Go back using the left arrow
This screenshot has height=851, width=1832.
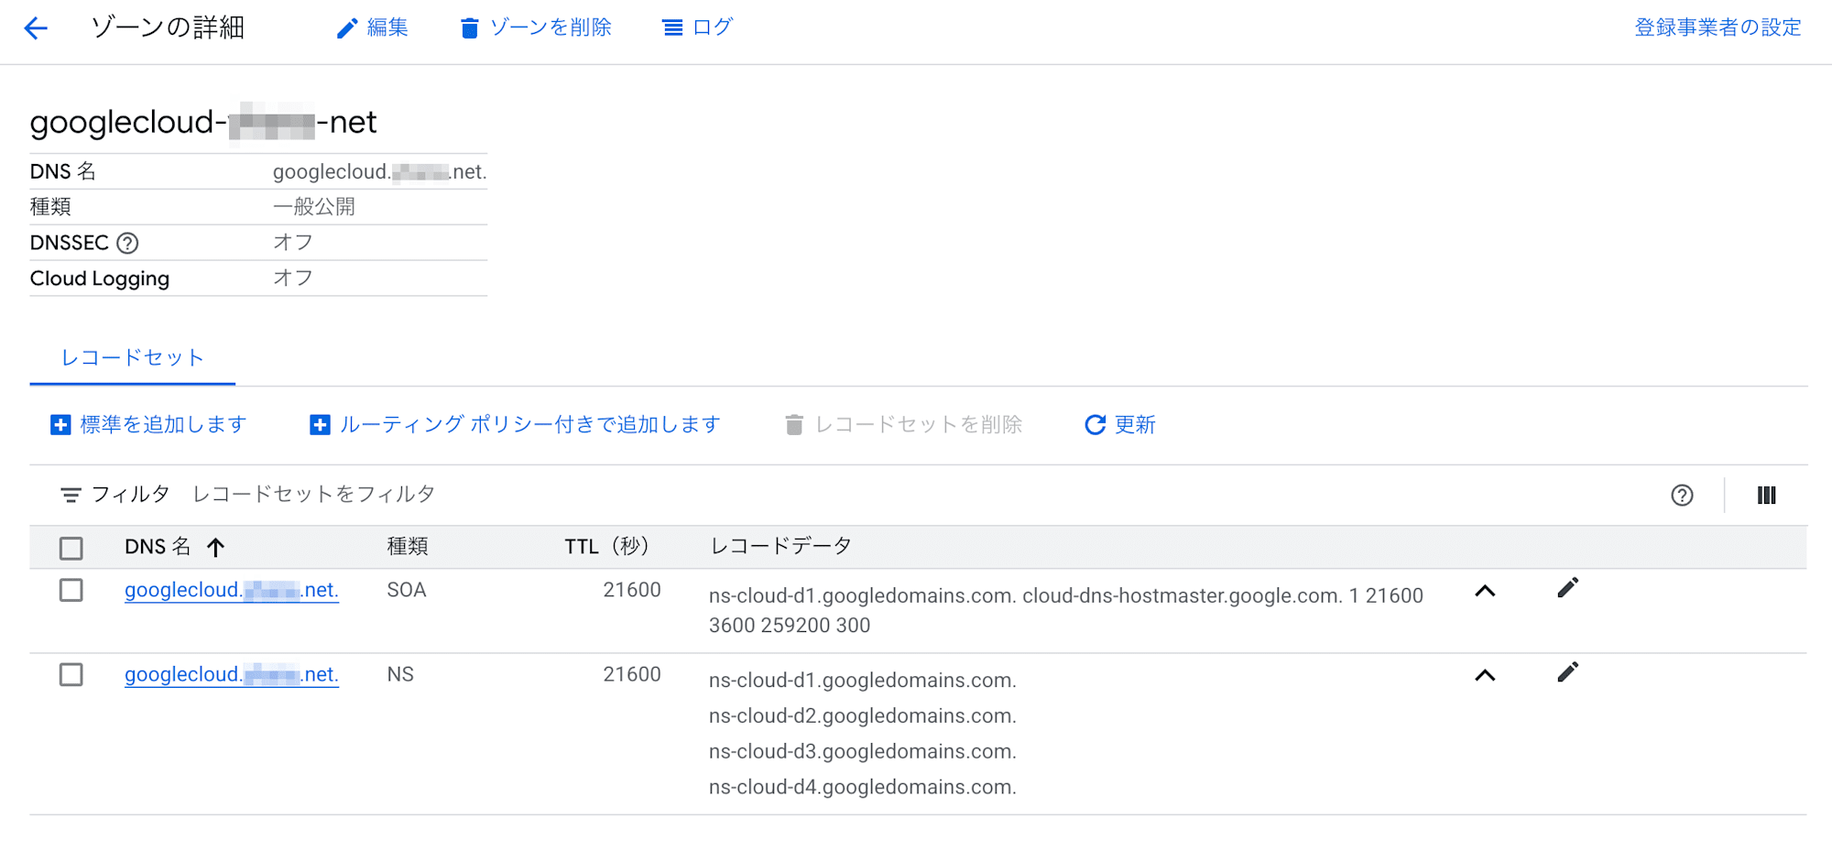[x=36, y=28]
